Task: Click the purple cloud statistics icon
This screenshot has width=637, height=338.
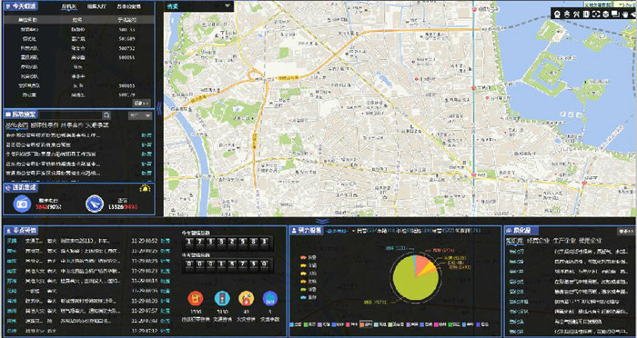Action: click(270, 299)
